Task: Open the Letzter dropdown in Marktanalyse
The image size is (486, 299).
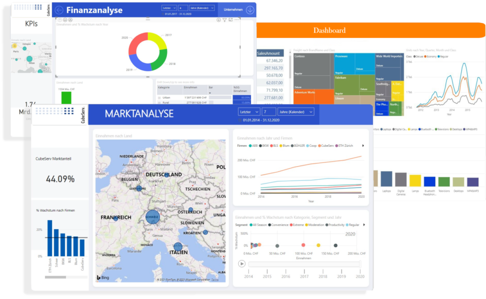Action: tap(249, 112)
